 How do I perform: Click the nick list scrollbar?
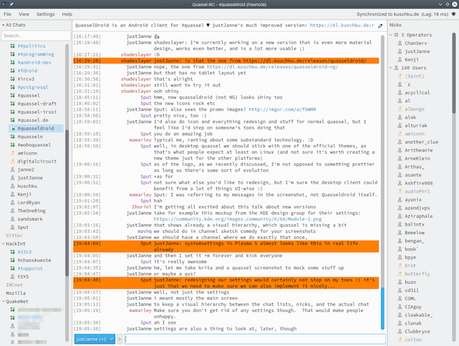[454, 73]
